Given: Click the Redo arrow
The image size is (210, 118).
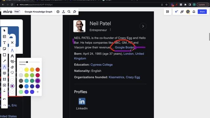Looking at the screenshot, I should pyautogui.click(x=4, y=105).
